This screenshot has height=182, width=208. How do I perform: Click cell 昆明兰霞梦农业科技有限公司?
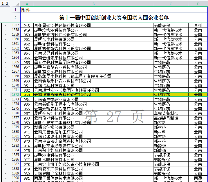click(93, 67)
